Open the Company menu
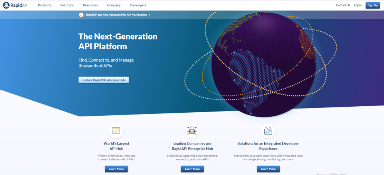Screen dimensions: 384x175 tap(114, 5)
